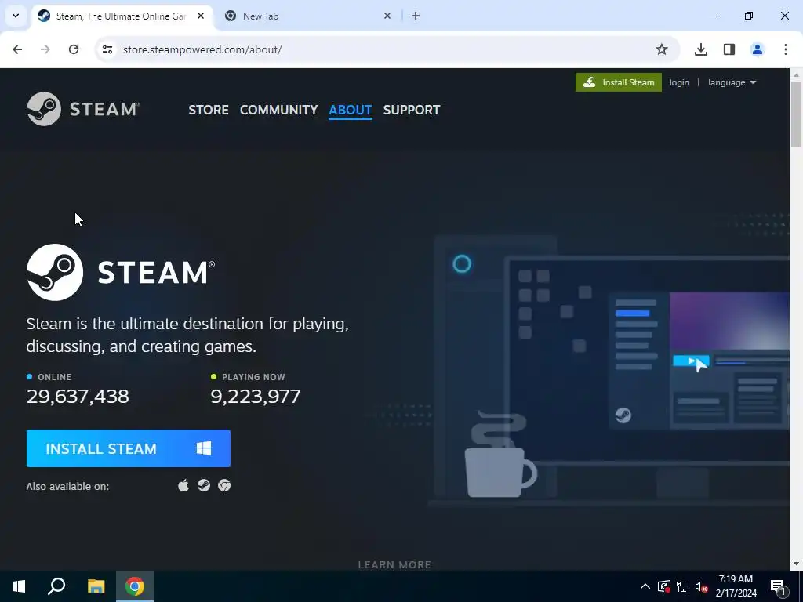The width and height of the screenshot is (803, 602).
Task: Open the network tray icon
Action: tap(683, 586)
